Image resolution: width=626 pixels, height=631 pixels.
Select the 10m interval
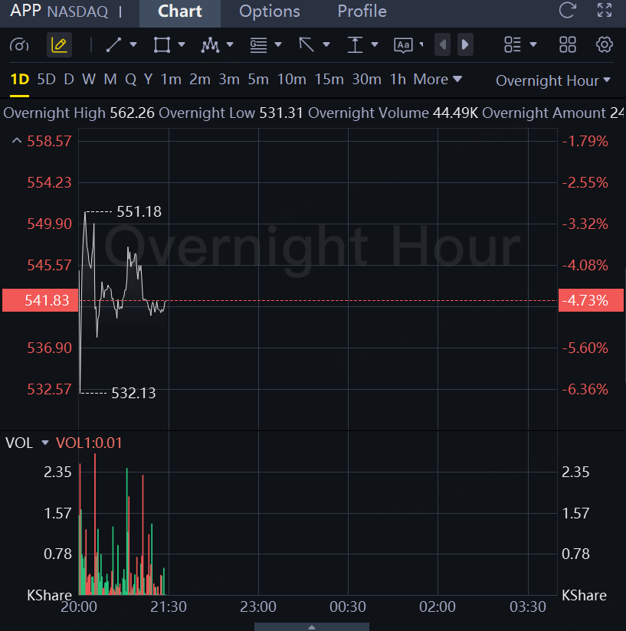coord(291,80)
